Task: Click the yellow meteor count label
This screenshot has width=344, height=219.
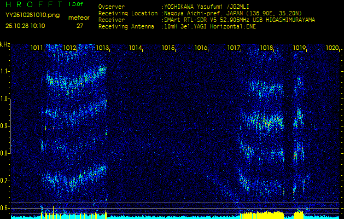Action: [x=79, y=18]
